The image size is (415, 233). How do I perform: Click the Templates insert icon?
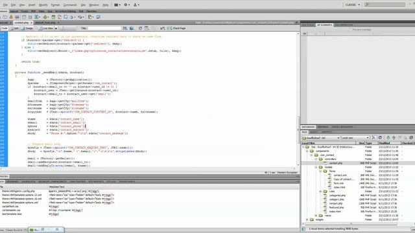click(90, 17)
